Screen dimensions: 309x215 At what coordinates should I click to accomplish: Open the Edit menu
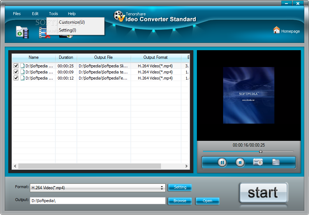(x=35, y=14)
